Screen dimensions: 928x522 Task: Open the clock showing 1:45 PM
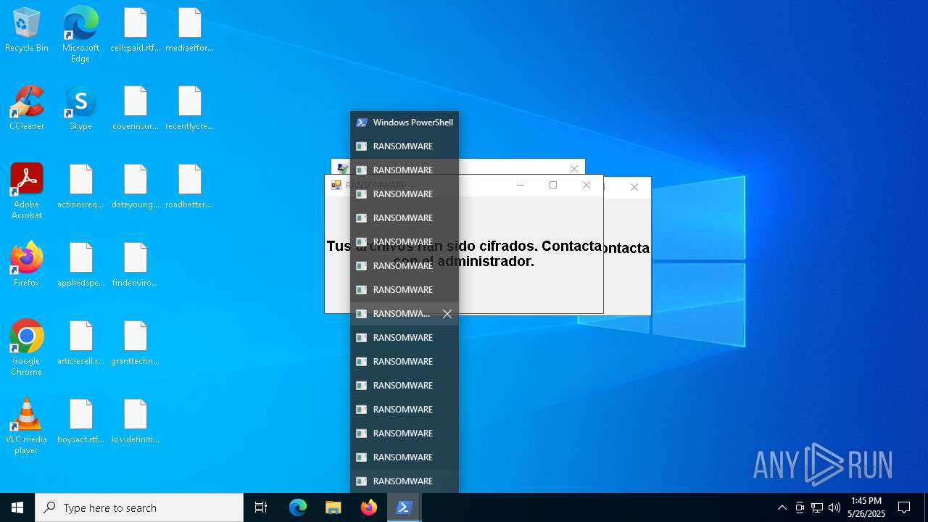(x=866, y=507)
